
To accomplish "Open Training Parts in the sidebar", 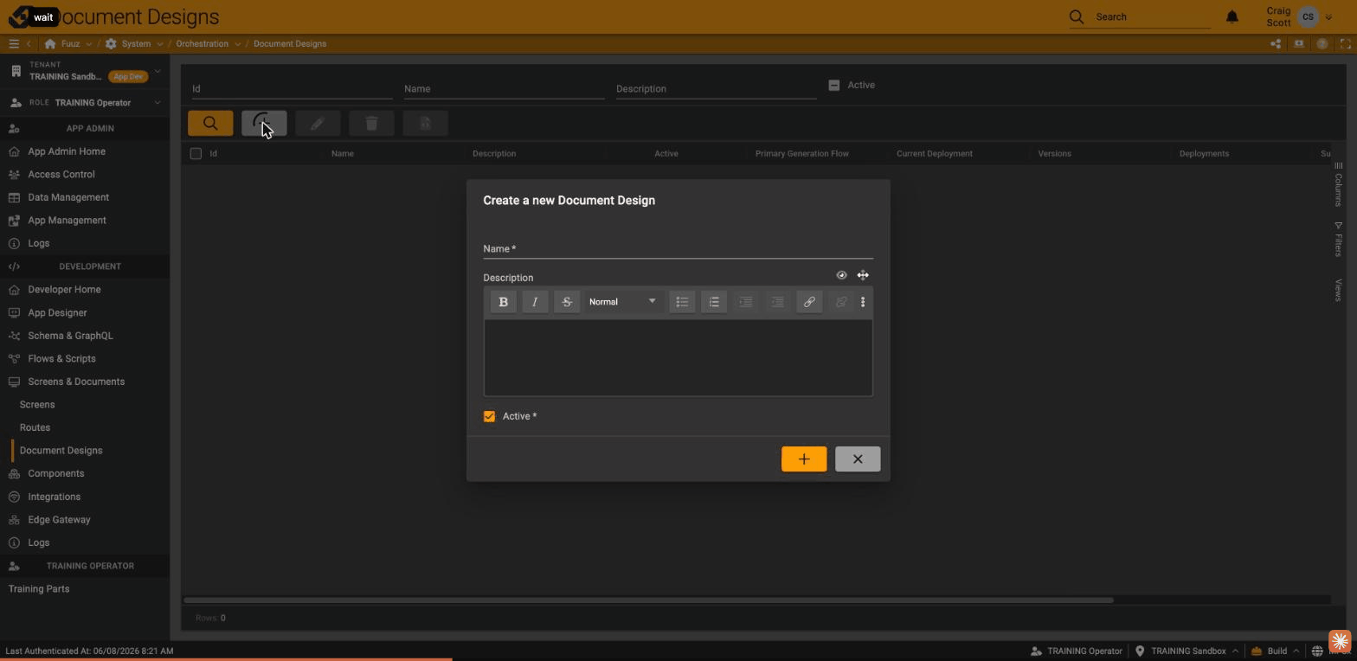I will point(39,588).
